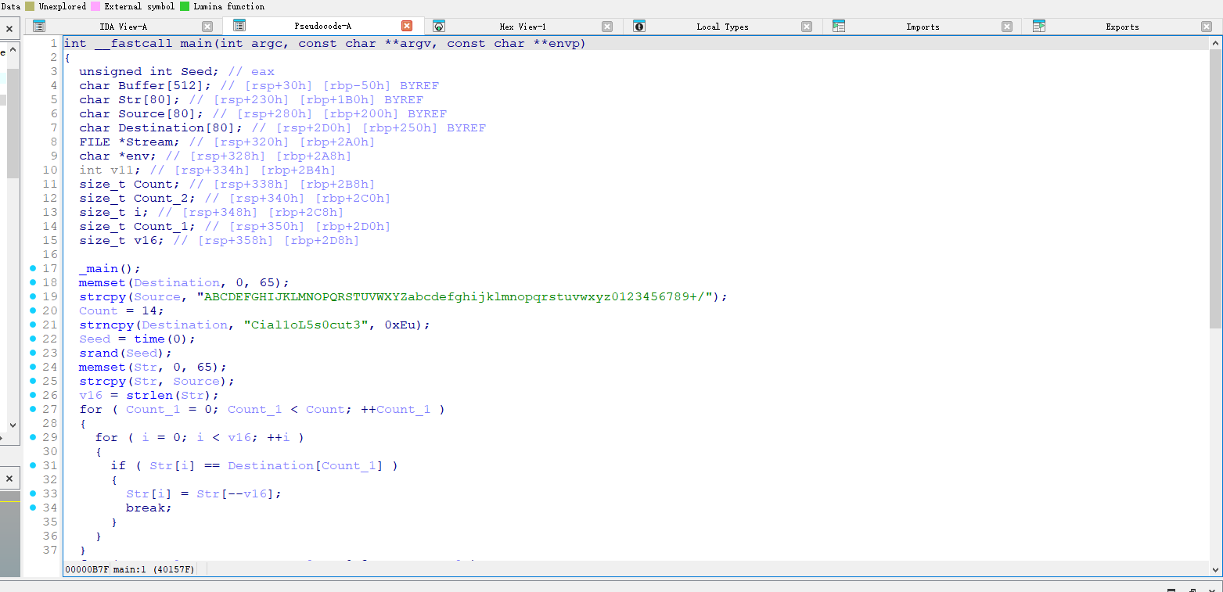Viewport: 1223px width, 592px height.
Task: Click the Hex View-1 tab icon
Action: (439, 27)
